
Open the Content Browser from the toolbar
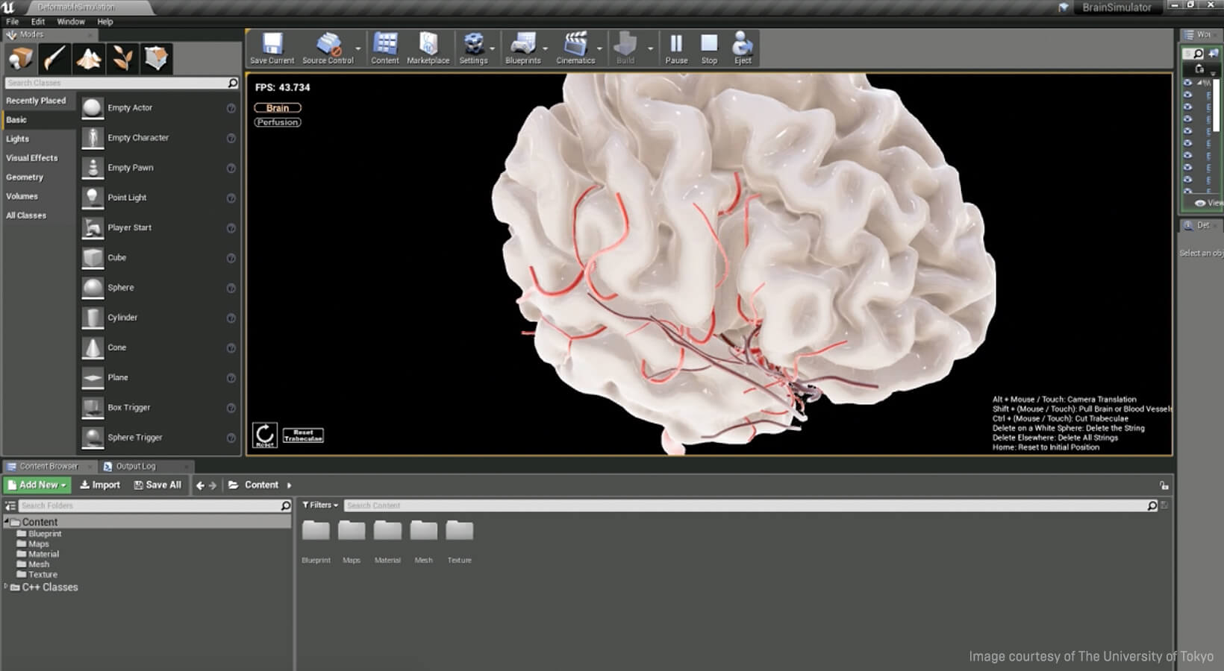click(385, 46)
